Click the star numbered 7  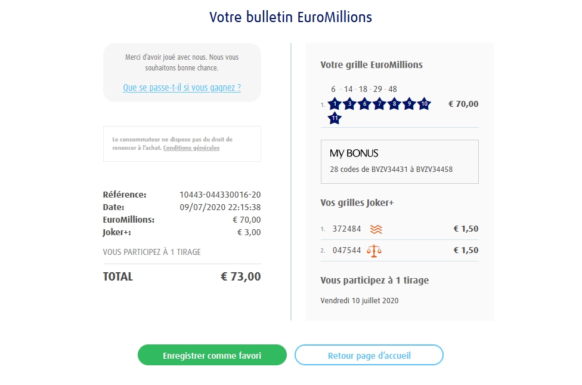point(379,104)
